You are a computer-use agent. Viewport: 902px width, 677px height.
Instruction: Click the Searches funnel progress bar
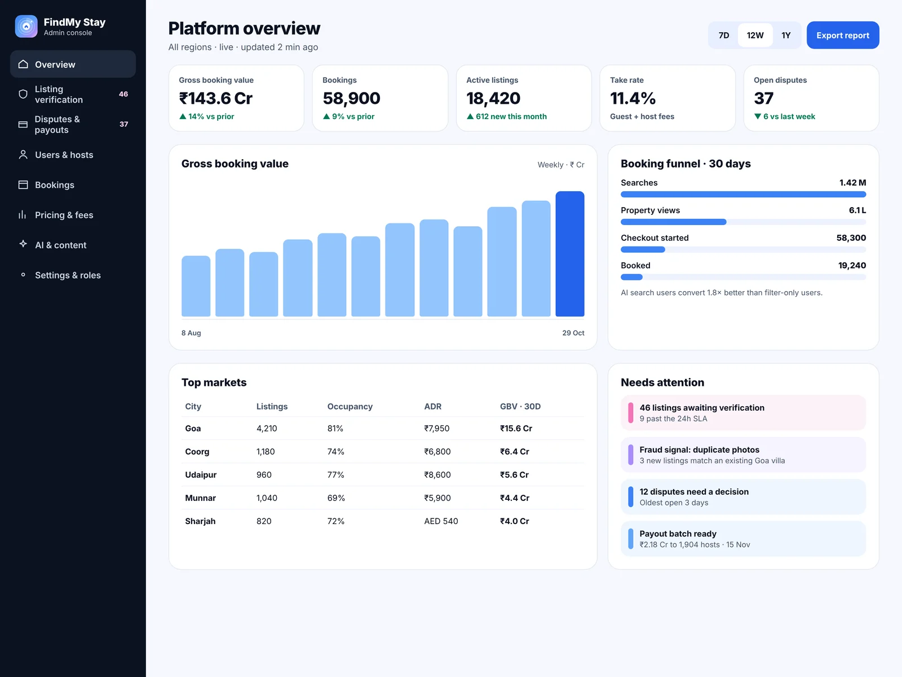[743, 194]
